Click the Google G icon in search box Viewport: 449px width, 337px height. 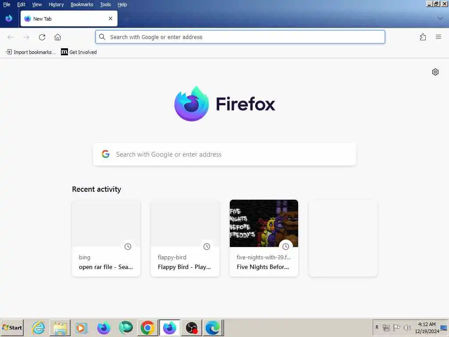pyautogui.click(x=106, y=154)
